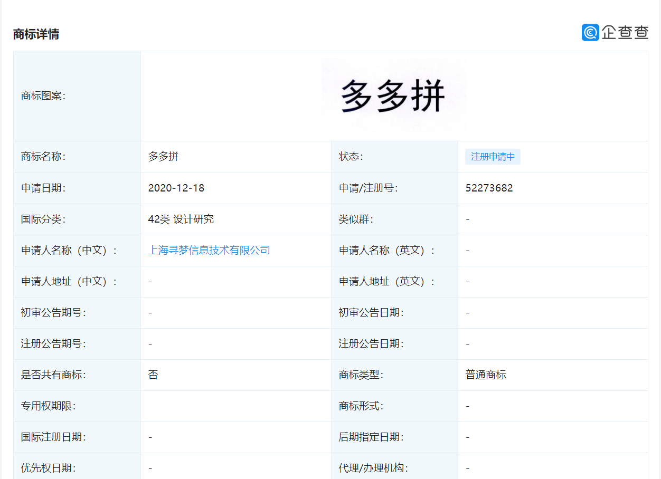Click the 普通商标 trademark type value
The height and width of the screenshot is (479, 661).
coord(486,375)
